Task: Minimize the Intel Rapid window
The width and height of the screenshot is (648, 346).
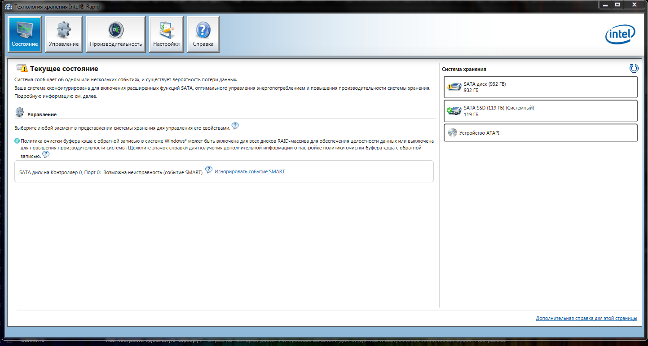Action: tap(604, 4)
